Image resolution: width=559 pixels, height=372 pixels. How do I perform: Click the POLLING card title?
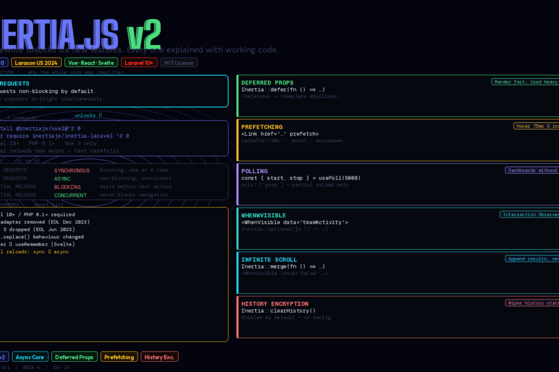254,171
